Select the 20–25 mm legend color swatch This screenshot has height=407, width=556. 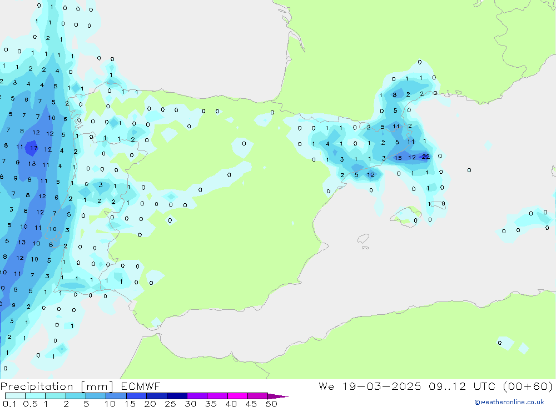click(x=157, y=396)
